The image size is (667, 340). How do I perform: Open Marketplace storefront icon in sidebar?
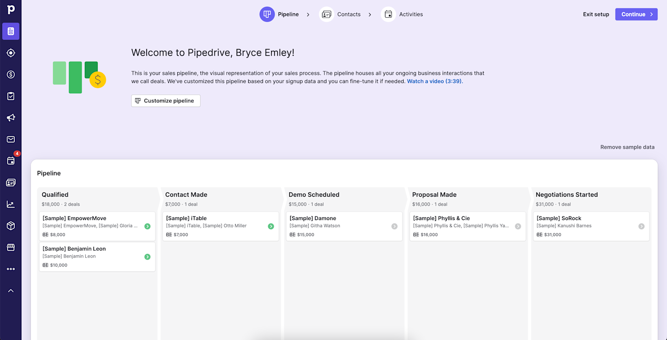10,248
